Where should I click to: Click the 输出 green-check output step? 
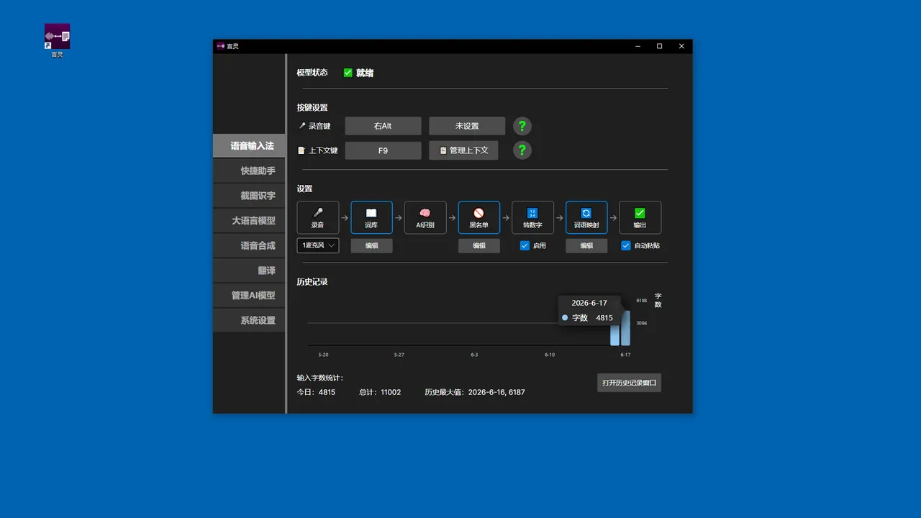point(640,217)
